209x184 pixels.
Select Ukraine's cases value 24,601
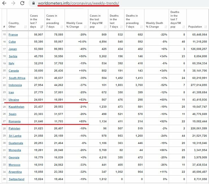39,100
